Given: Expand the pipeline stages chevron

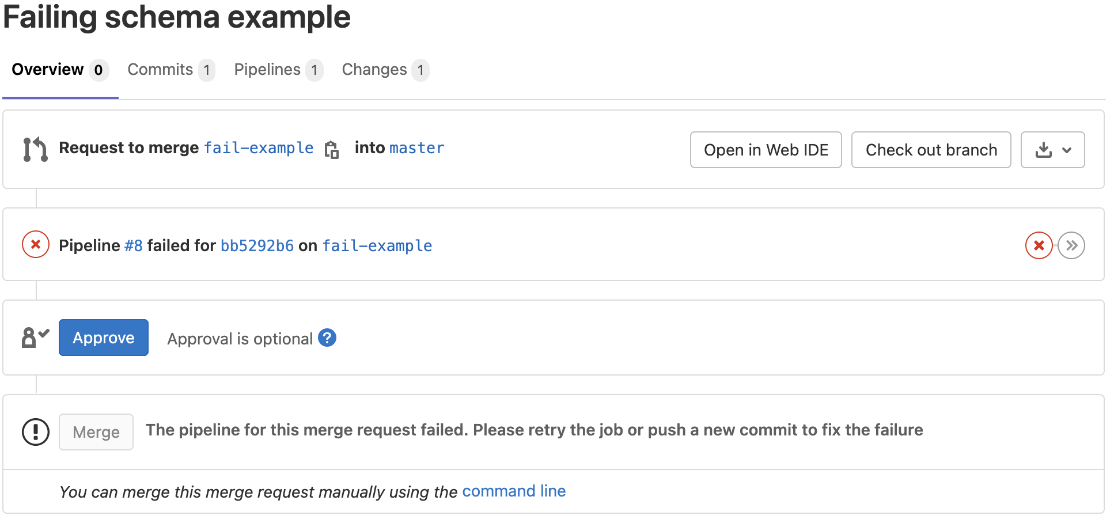Looking at the screenshot, I should [x=1072, y=245].
